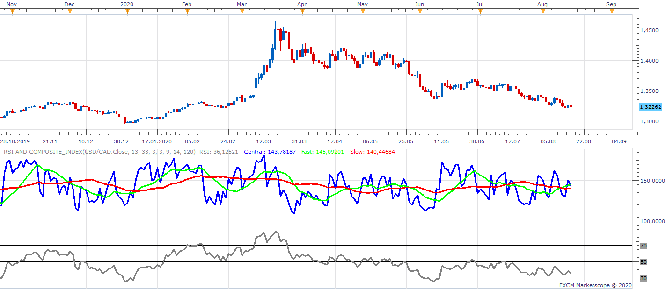This screenshot has width=666, height=289.
Task: Select the blue Central: 143,78187 value
Action: (x=270, y=152)
